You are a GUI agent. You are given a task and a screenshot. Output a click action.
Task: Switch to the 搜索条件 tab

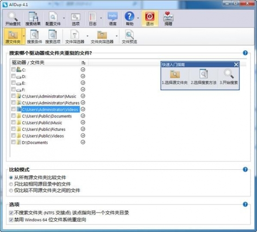pyautogui.click(x=34, y=37)
